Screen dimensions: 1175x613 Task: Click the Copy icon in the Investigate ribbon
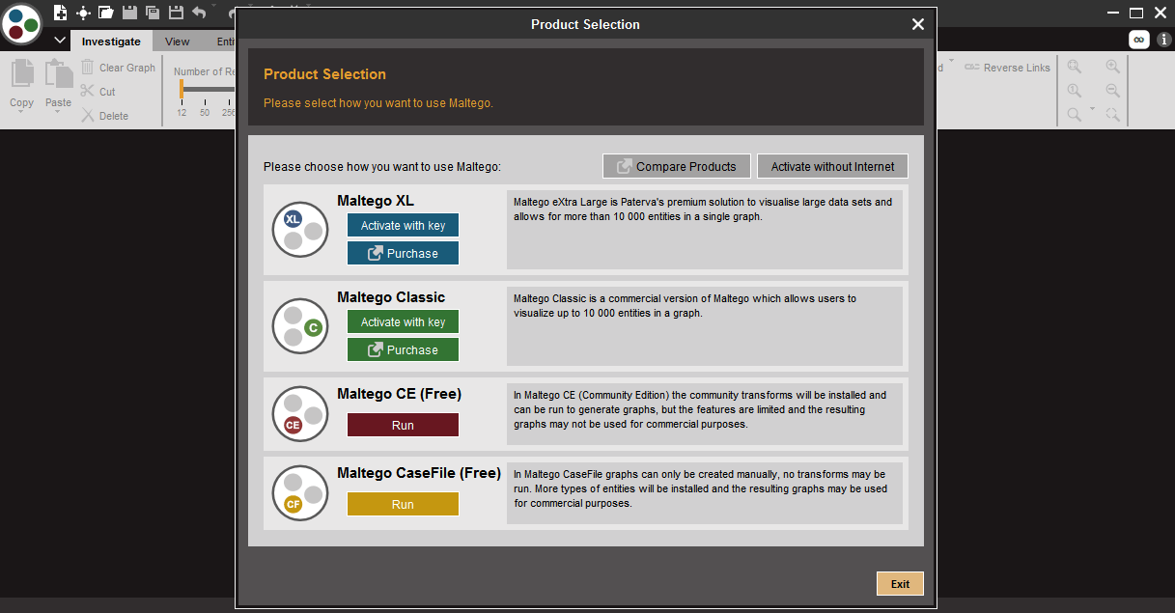22,75
